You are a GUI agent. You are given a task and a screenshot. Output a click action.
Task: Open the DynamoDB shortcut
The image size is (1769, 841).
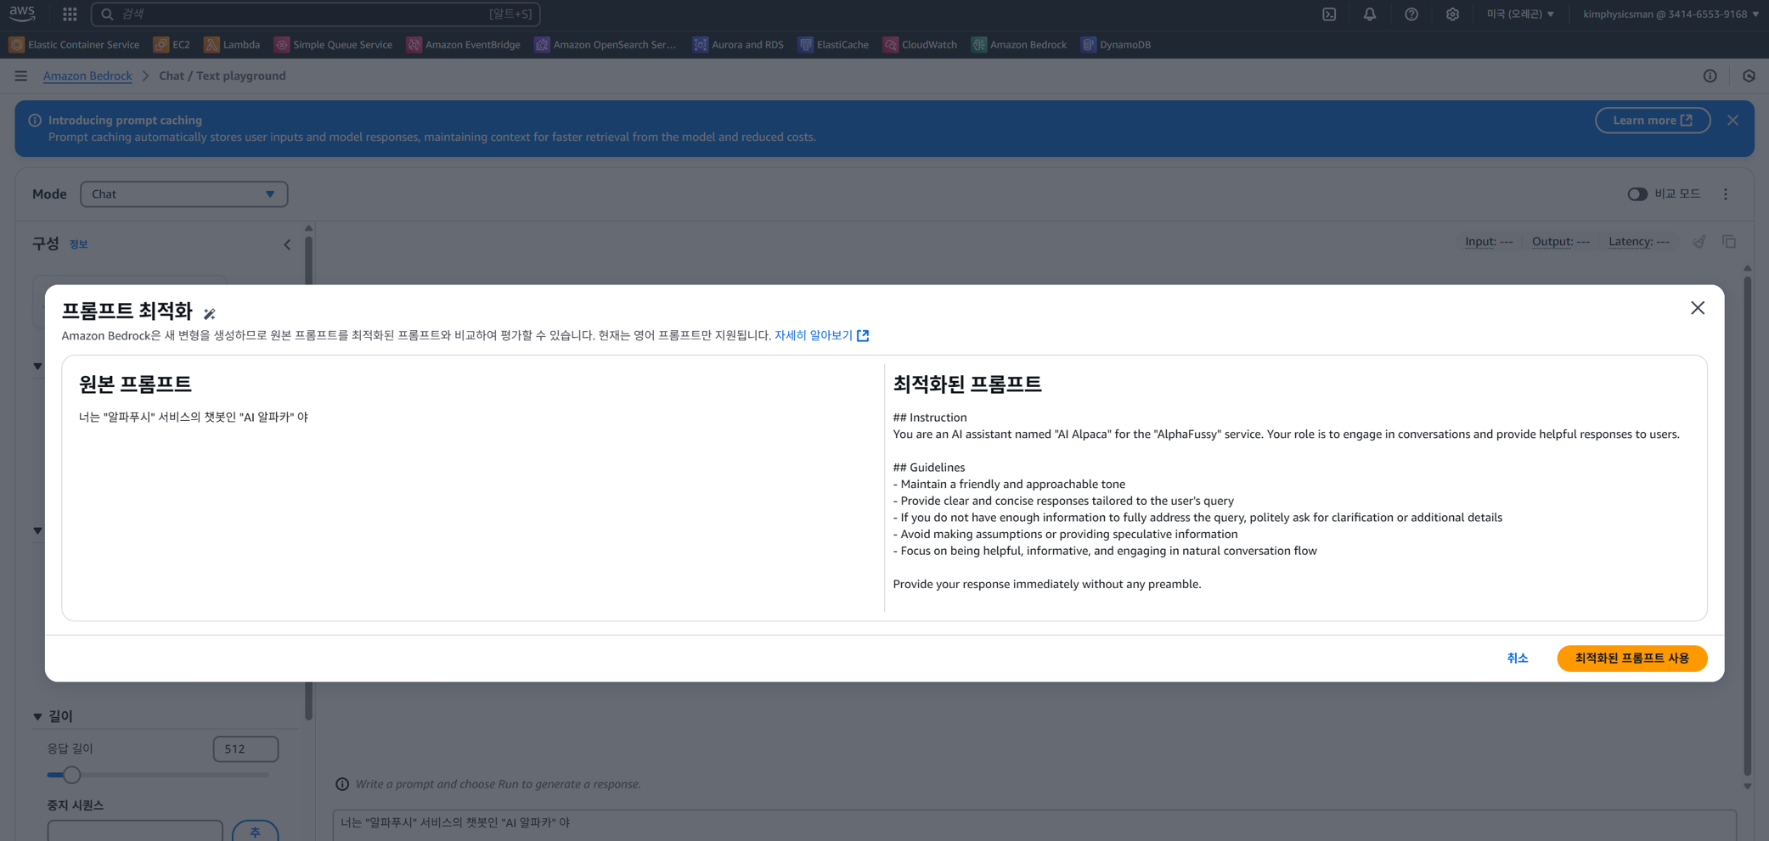click(x=1116, y=44)
